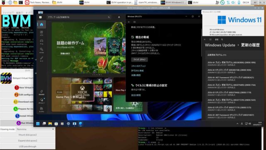
Task: Go to Microsoft Store Home sidebar icon
Action: (42, 25)
